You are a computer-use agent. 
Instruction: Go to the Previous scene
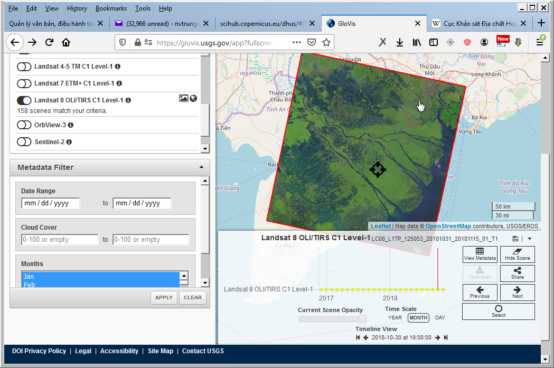click(480, 292)
